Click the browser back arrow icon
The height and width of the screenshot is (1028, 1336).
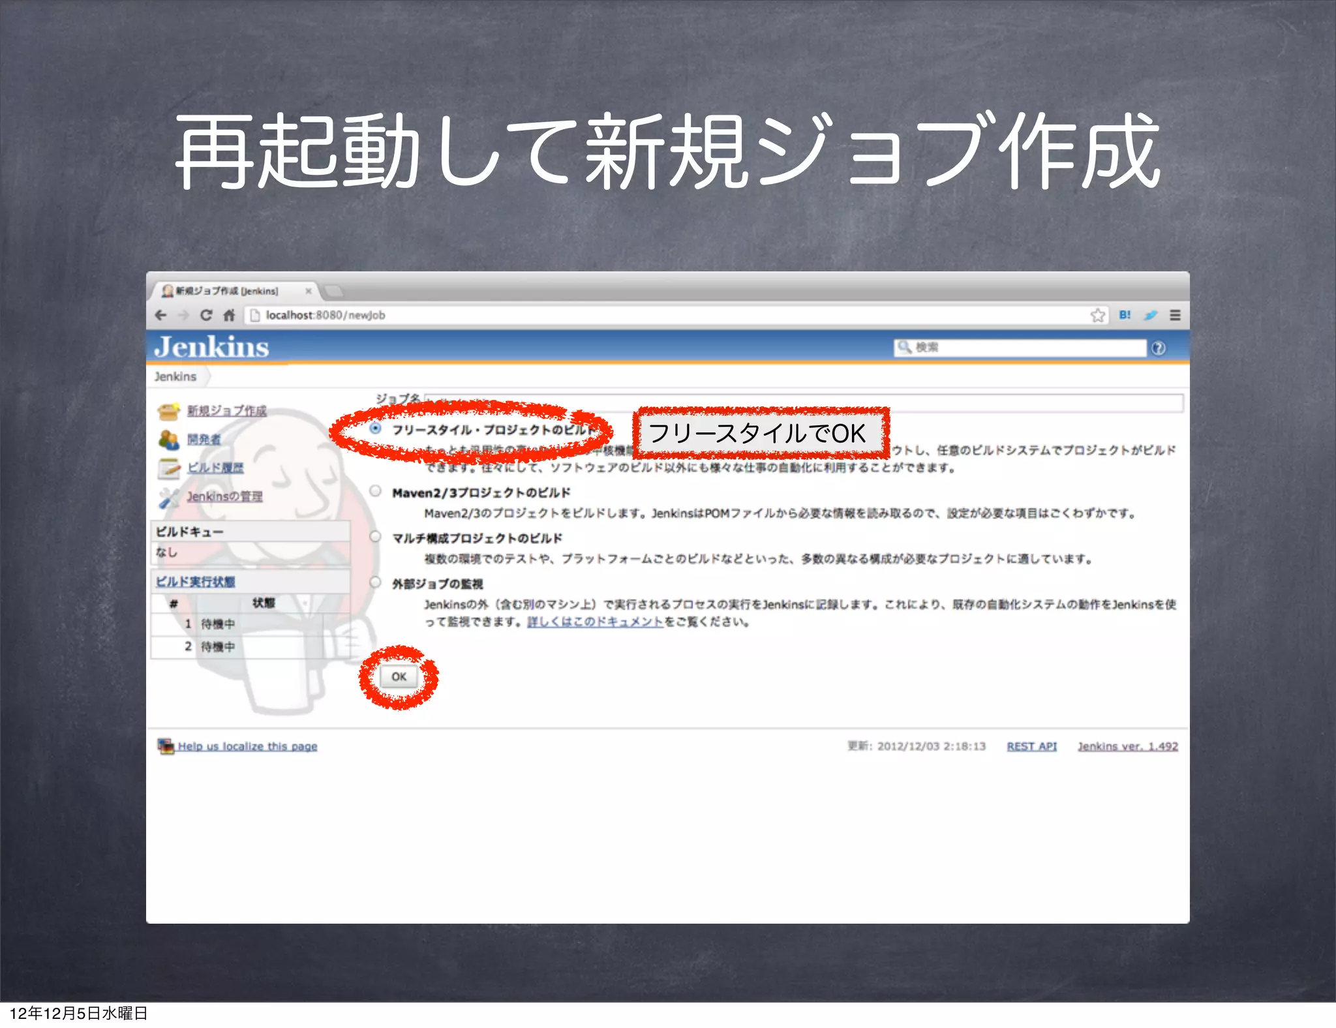(x=161, y=315)
